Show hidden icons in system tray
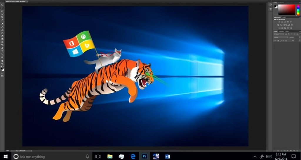Image resolution: width=301 pixels, height=160 pixels. (x=255, y=156)
